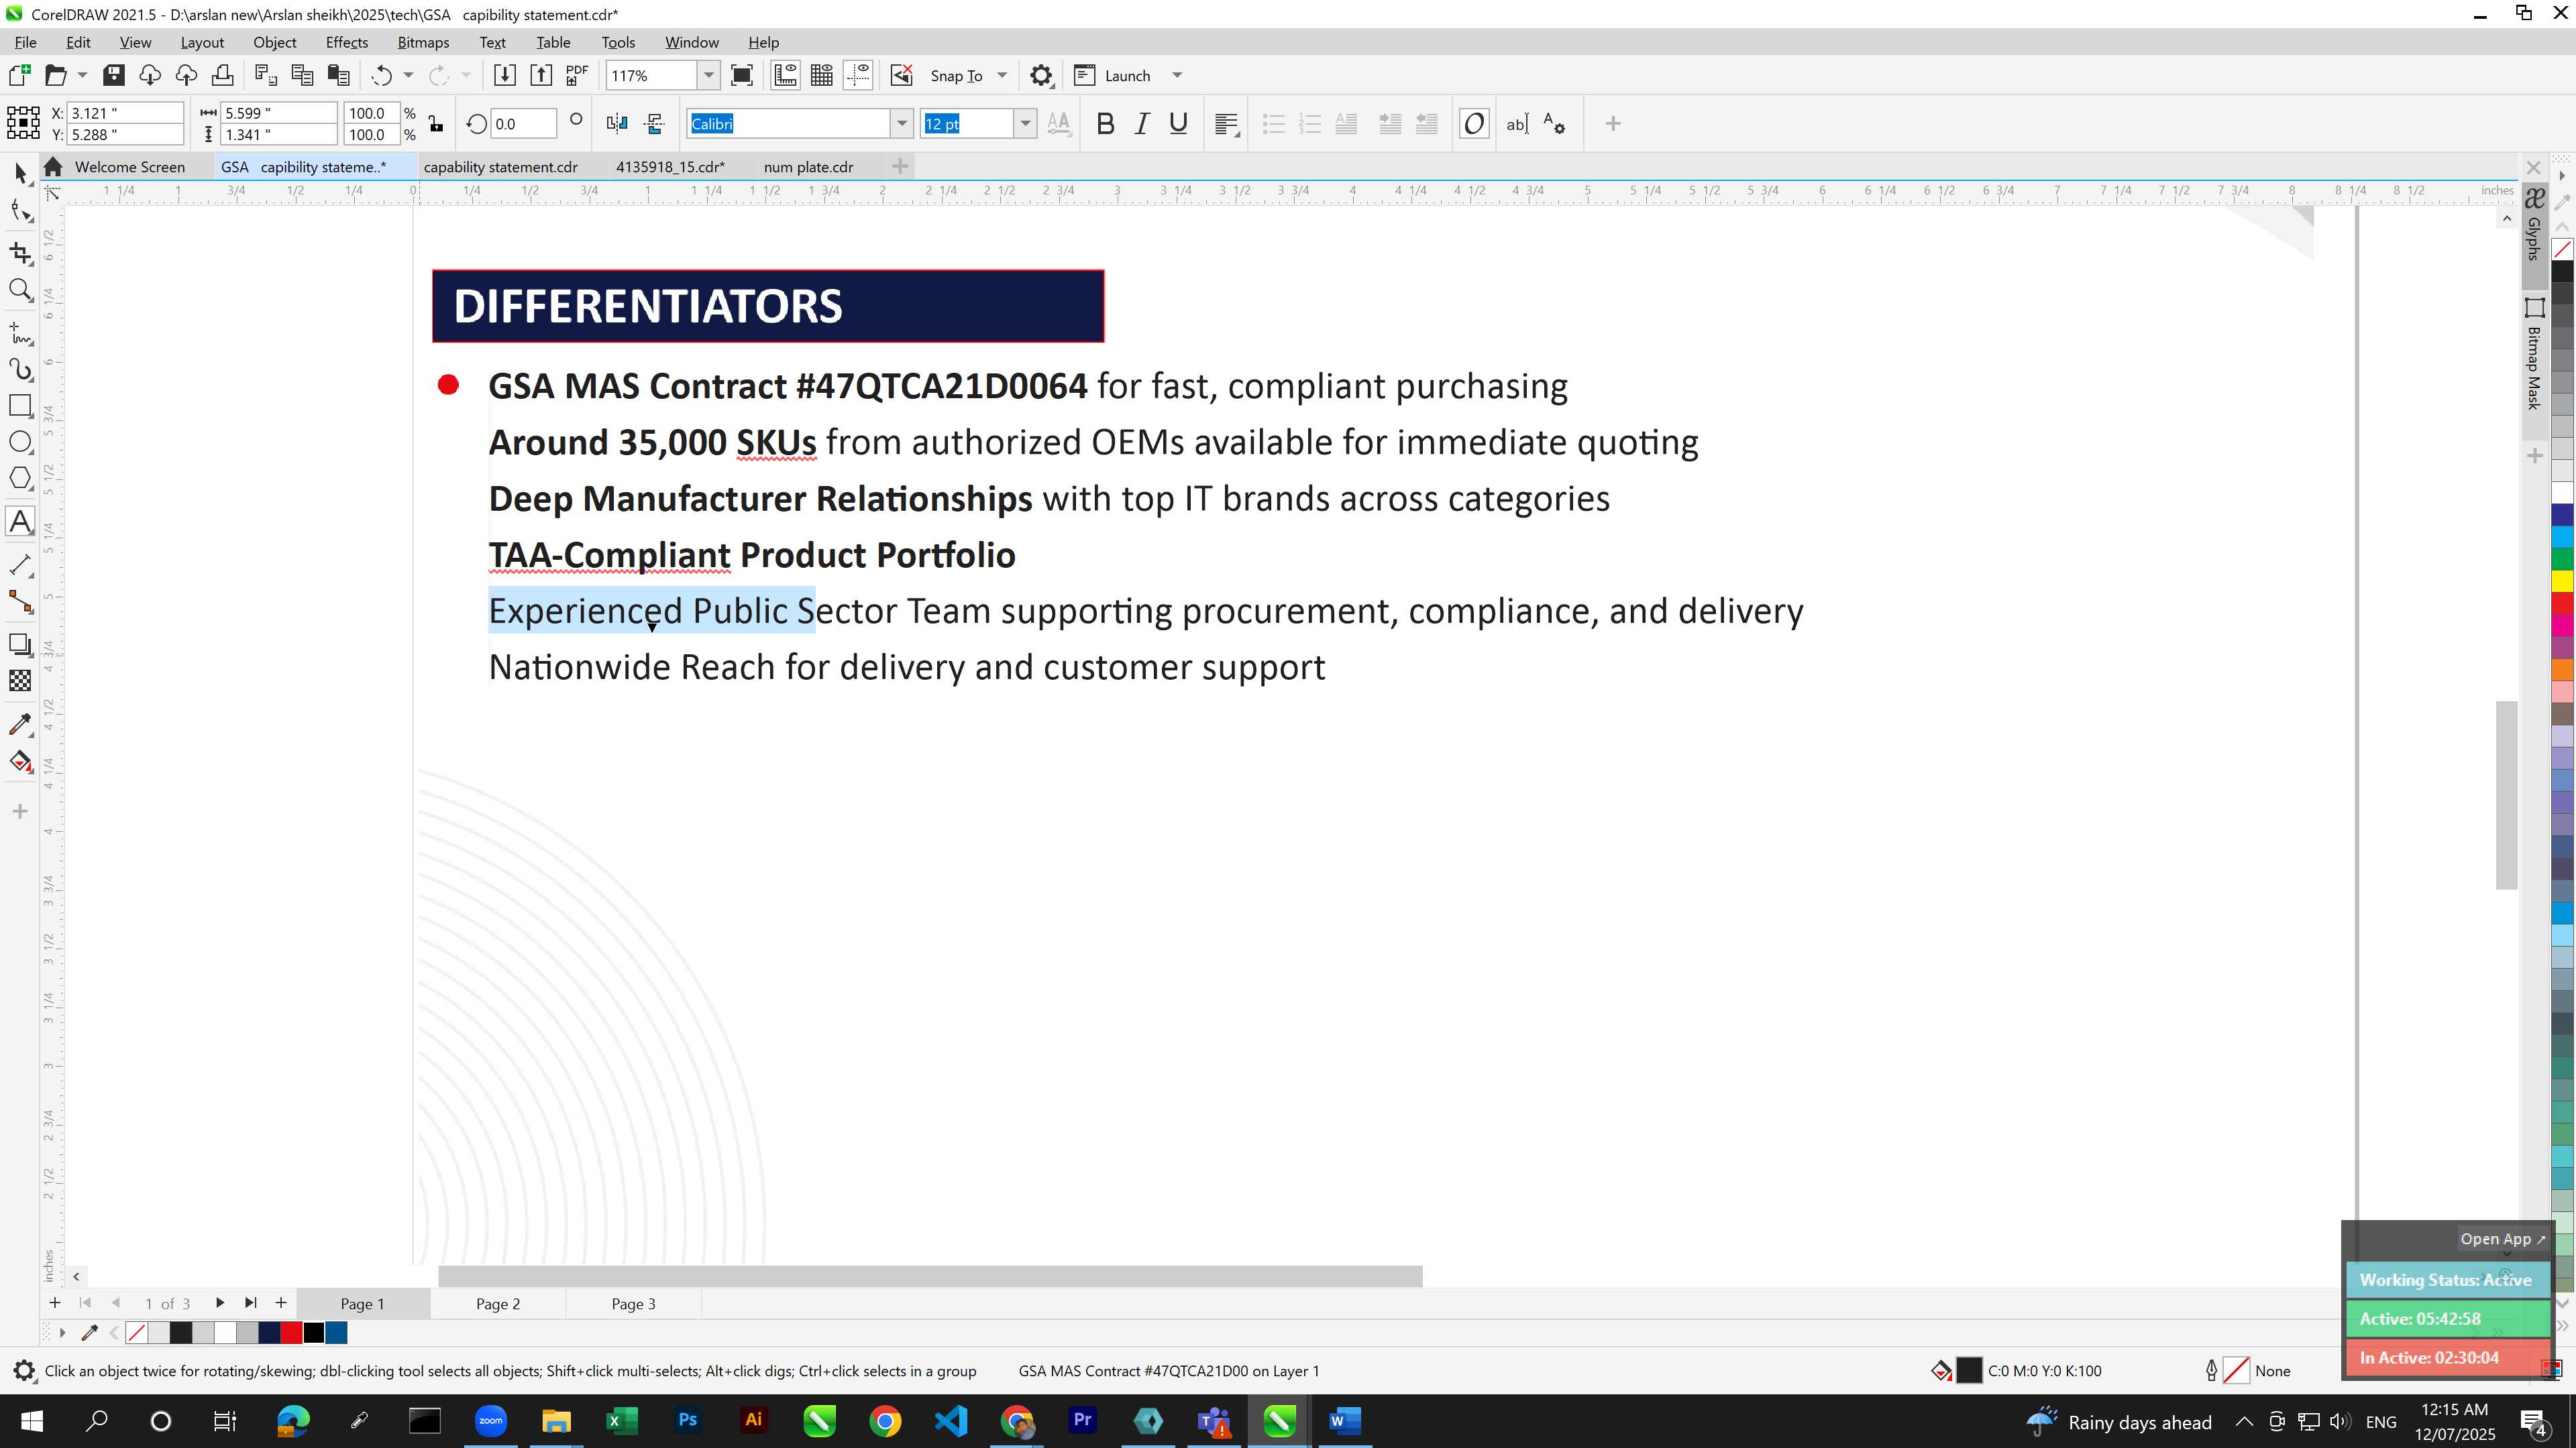
Task: Click the Launch button
Action: [1113, 76]
